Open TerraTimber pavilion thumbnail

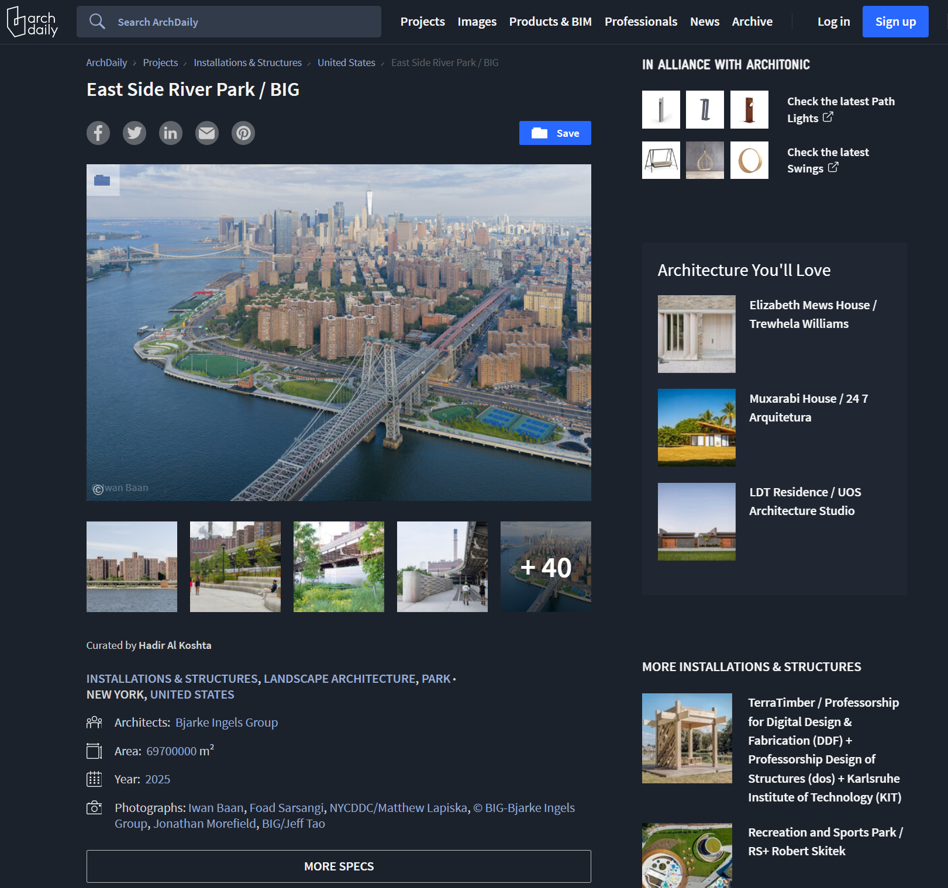tap(687, 738)
